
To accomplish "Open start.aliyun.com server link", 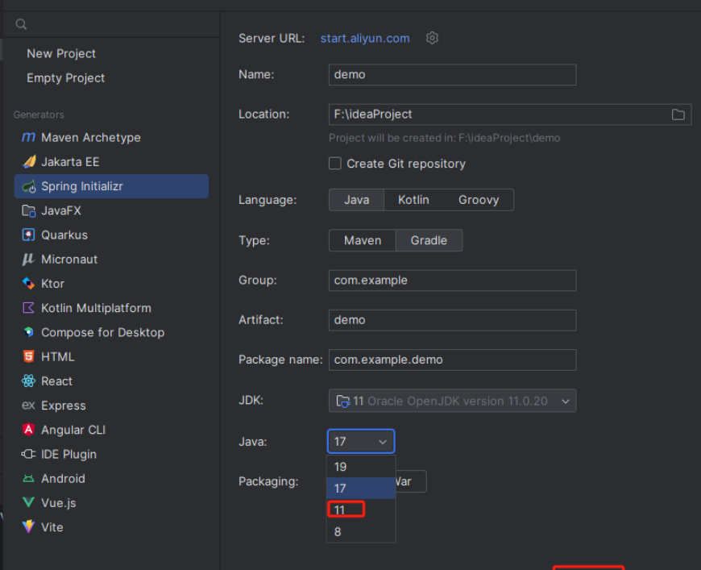I will pos(365,39).
